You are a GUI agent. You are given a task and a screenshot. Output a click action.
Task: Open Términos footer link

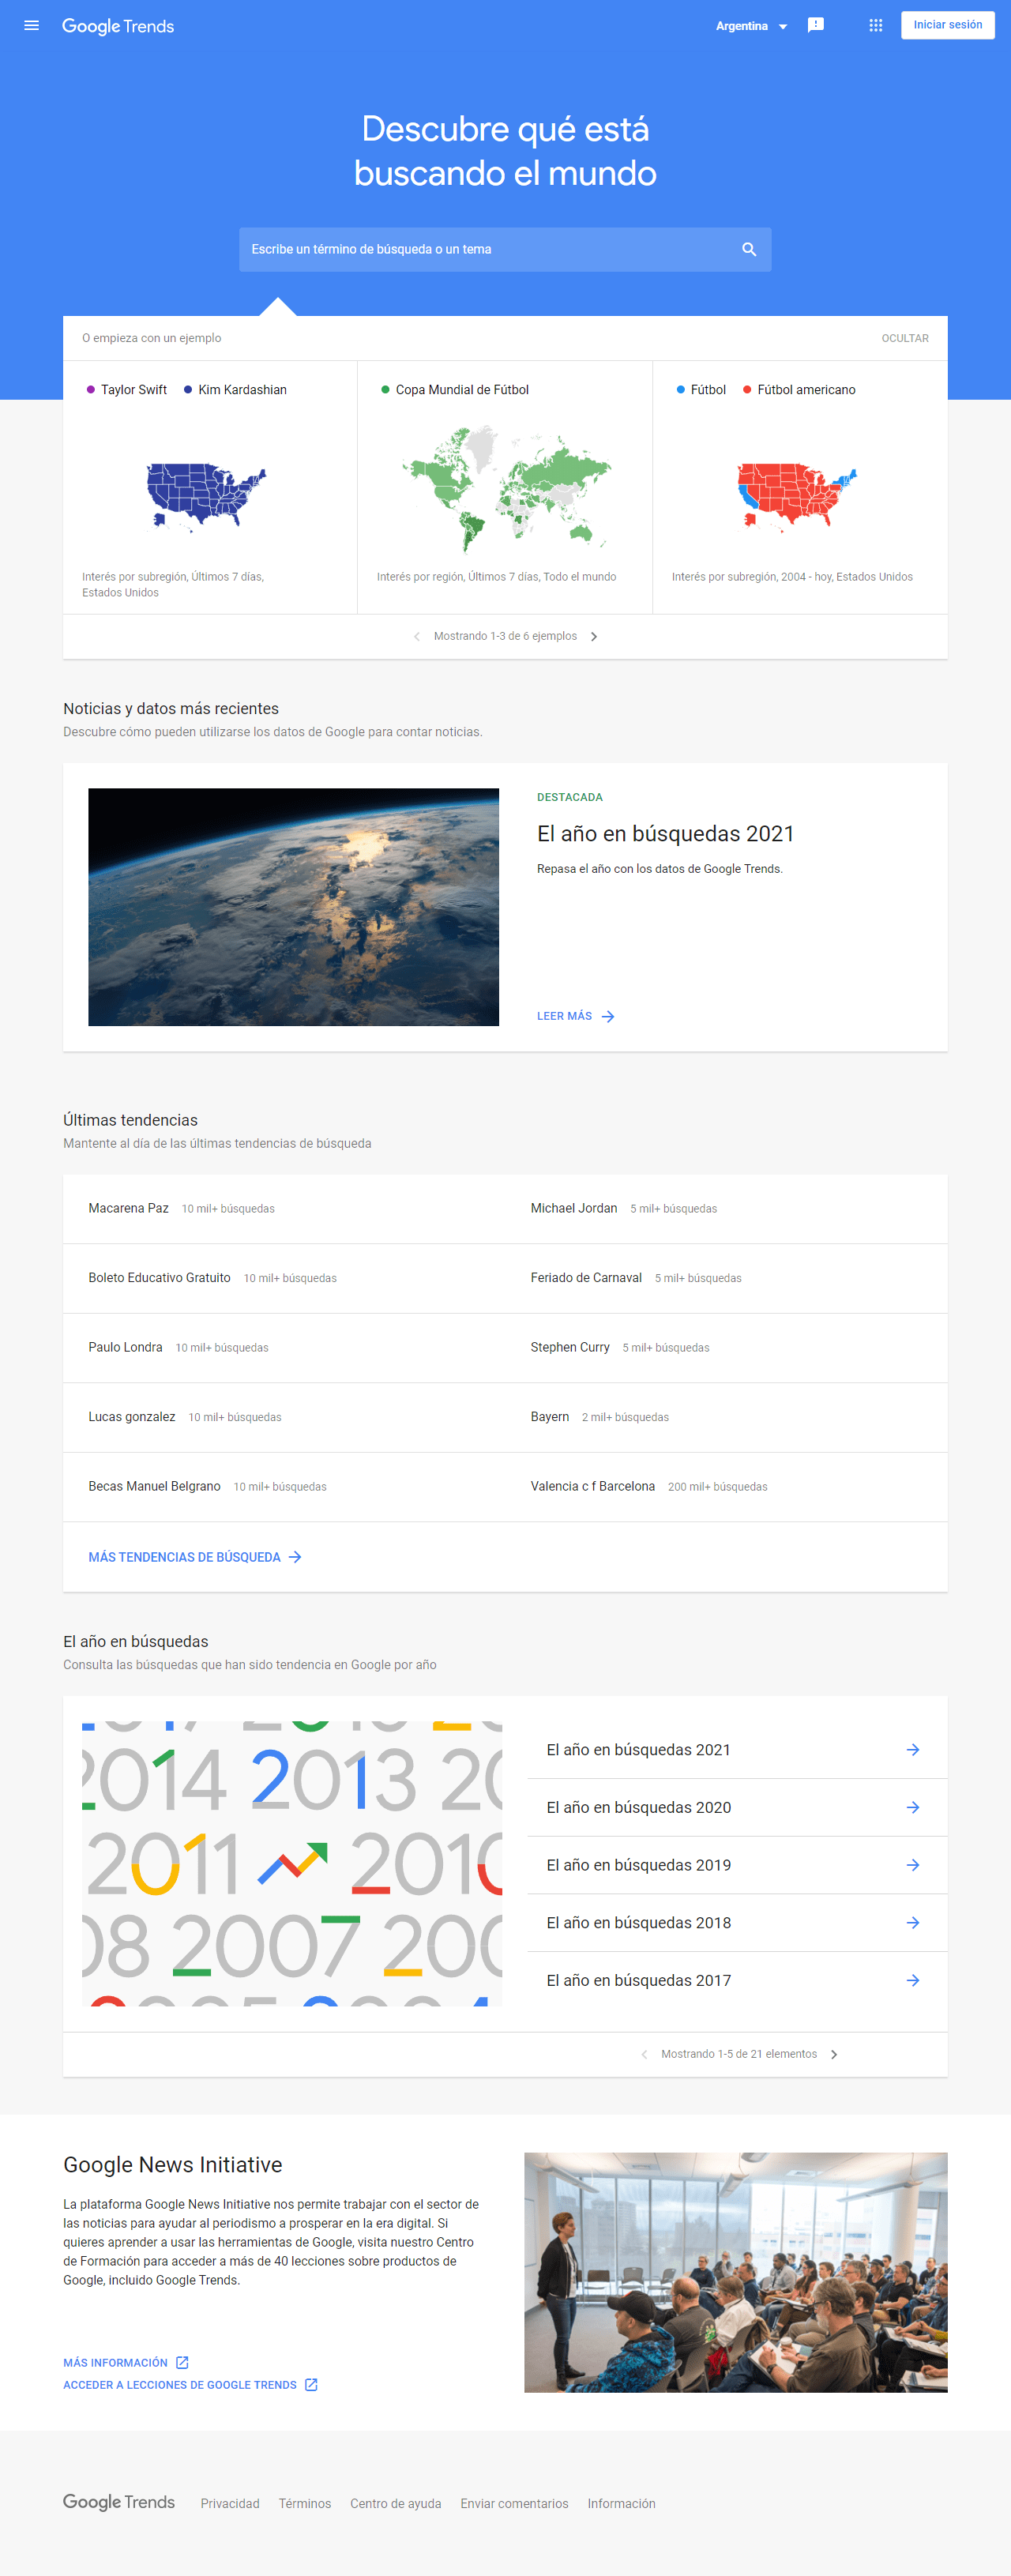coord(305,2503)
